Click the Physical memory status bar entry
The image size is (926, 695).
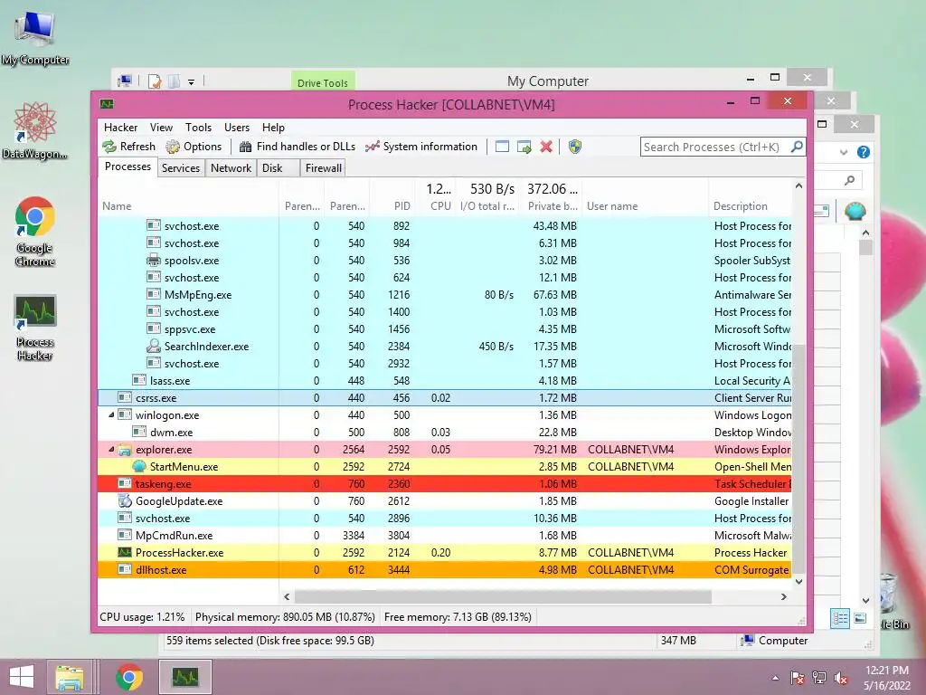pyautogui.click(x=285, y=617)
